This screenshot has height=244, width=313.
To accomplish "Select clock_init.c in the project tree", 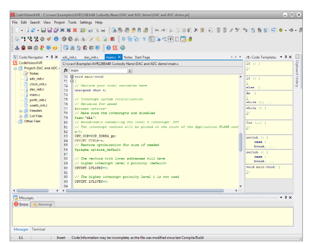I will [37, 84].
